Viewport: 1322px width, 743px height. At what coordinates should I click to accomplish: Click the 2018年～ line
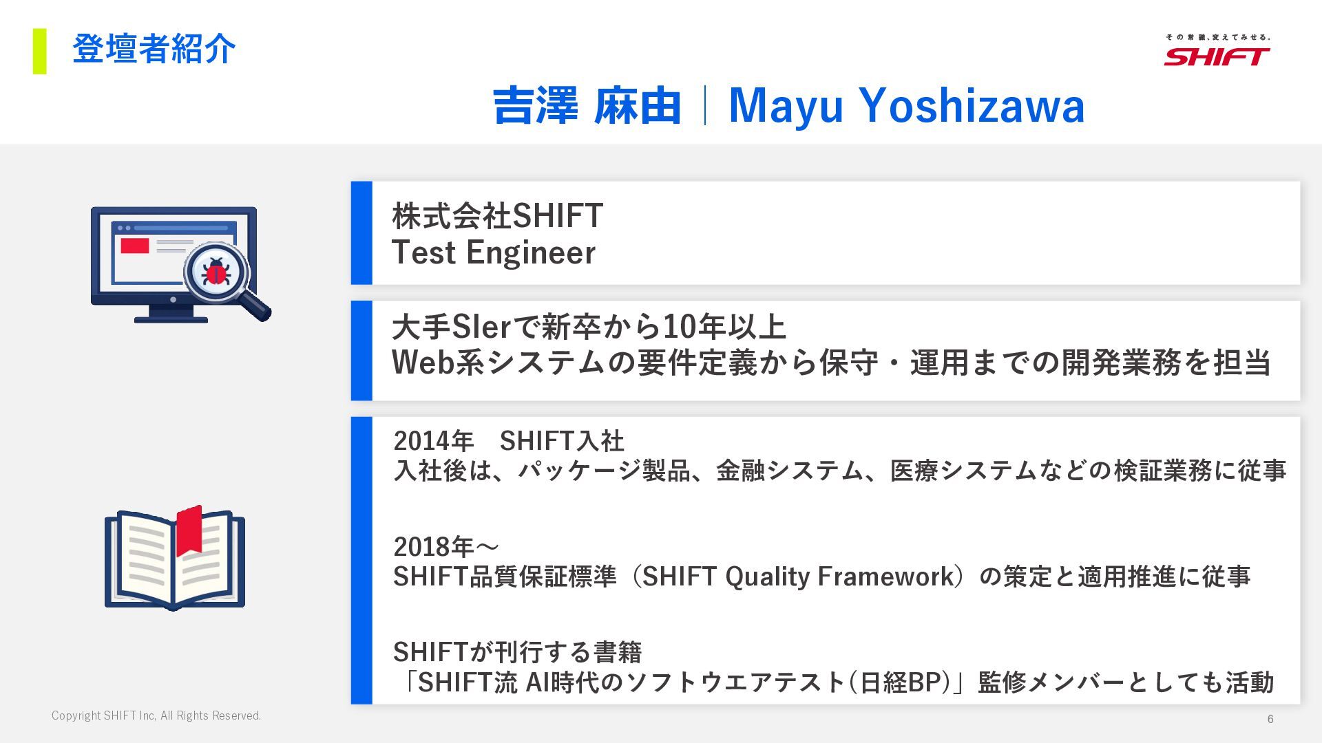click(446, 547)
